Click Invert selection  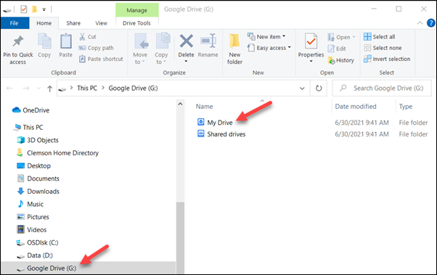pos(387,59)
